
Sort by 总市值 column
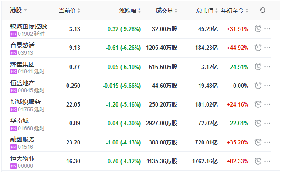pyautogui.click(x=207, y=10)
